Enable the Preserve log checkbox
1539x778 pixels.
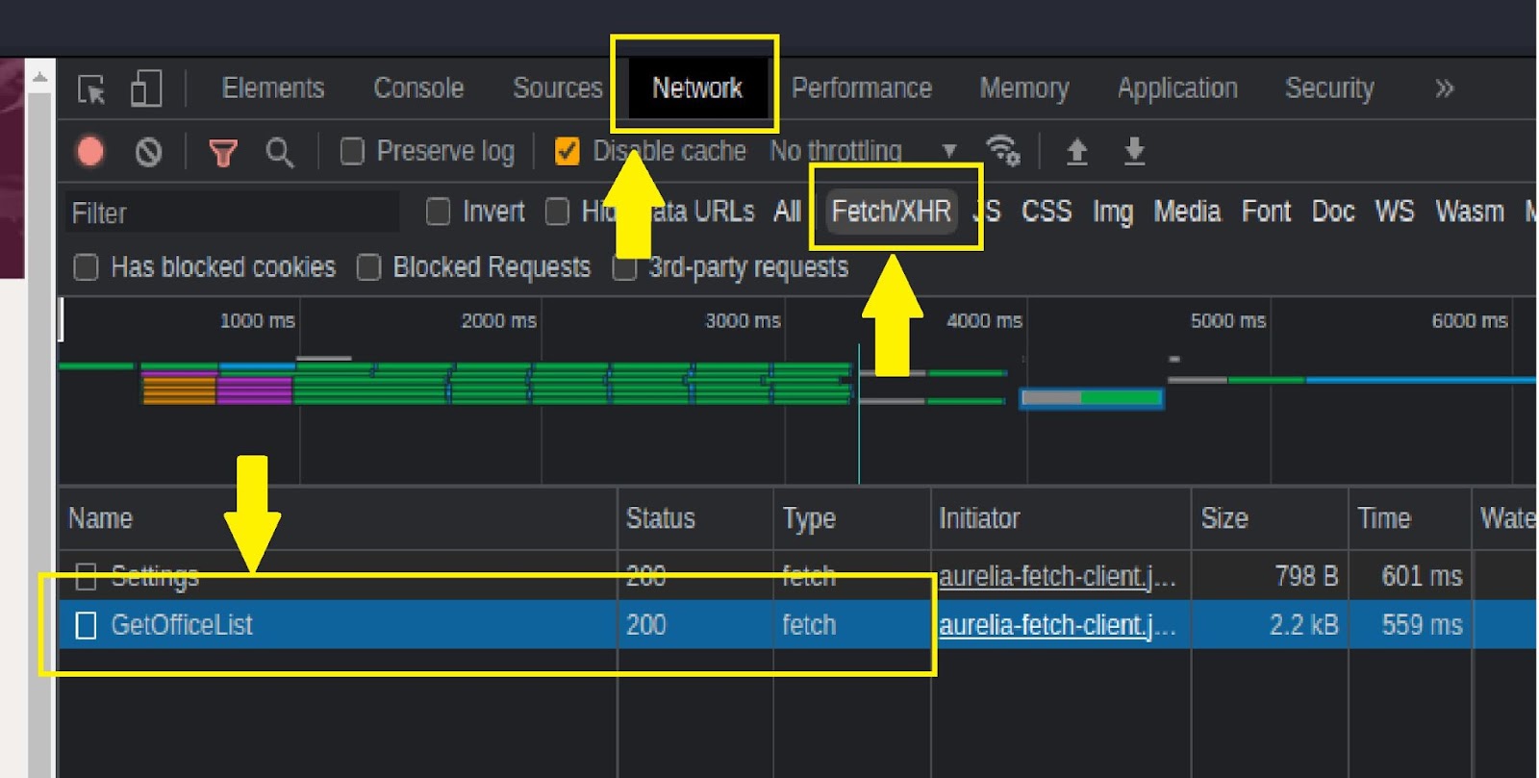[352, 151]
